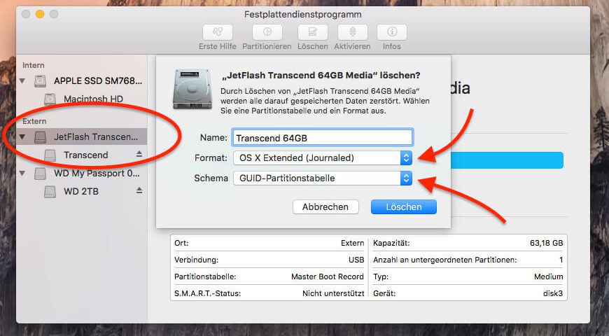Click the Infos toolbar icon
This screenshot has height=336, width=609.
(392, 32)
